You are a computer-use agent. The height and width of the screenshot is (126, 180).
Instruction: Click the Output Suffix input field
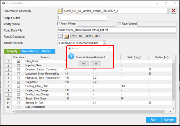pyautogui.click(x=81, y=18)
